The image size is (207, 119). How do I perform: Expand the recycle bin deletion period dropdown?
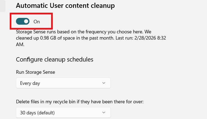(x=63, y=112)
